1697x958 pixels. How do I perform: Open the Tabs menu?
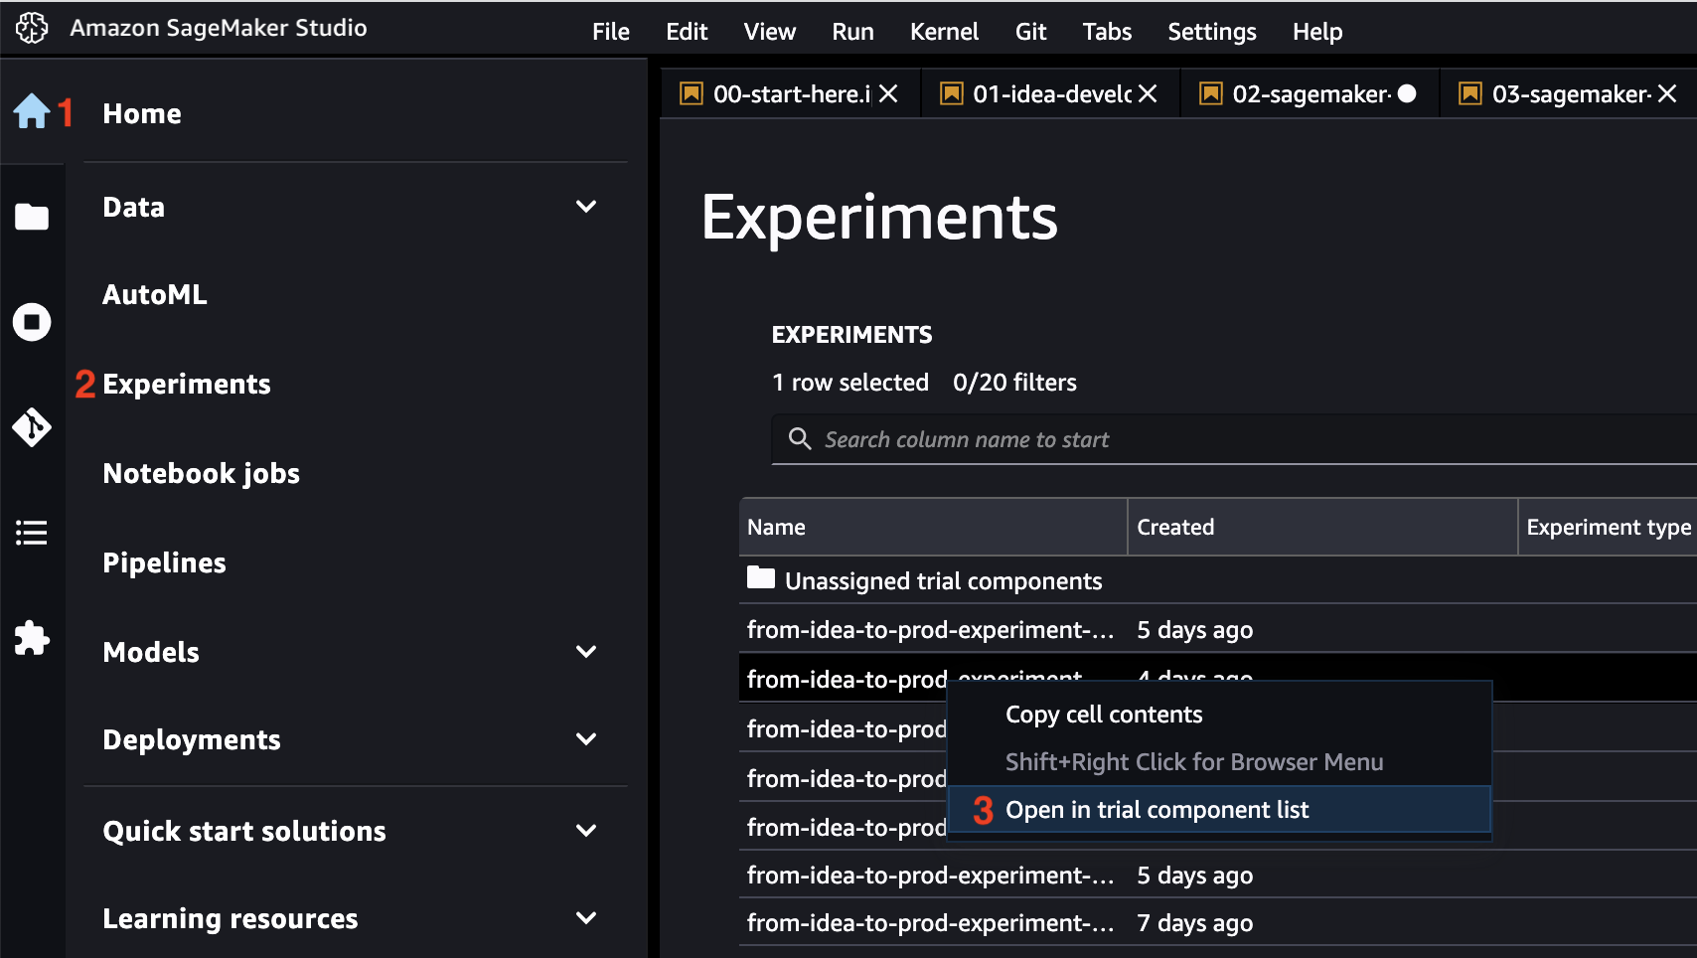pyautogui.click(x=1108, y=32)
